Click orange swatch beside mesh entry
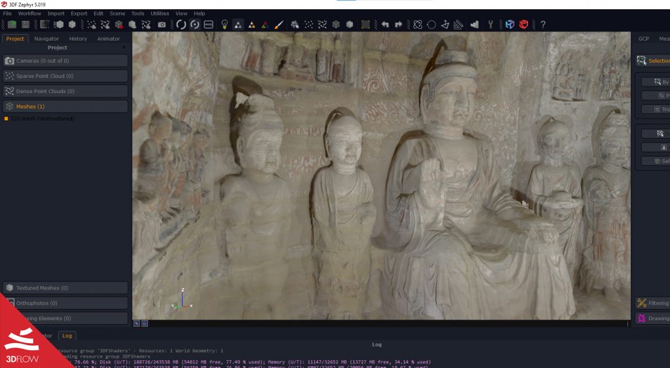Viewport: 670px width, 368px height. click(x=6, y=119)
